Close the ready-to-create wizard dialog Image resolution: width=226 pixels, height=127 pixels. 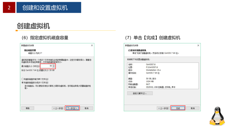point(198,45)
